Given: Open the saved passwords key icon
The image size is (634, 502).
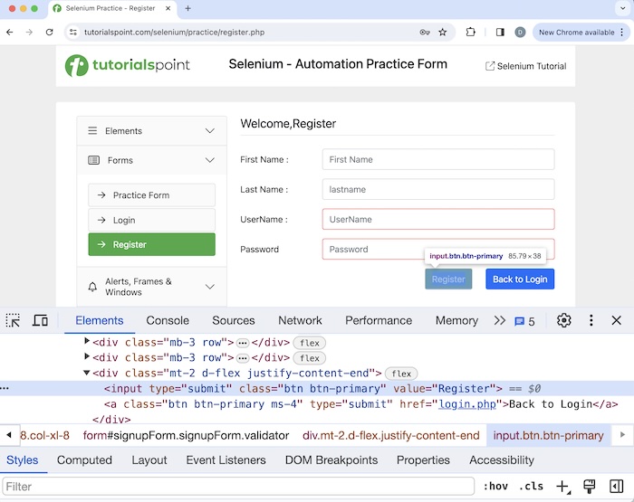Looking at the screenshot, I should (x=424, y=32).
